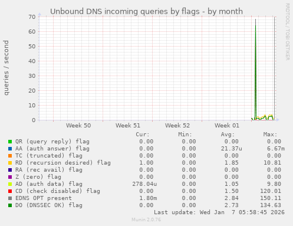Click the EDNS current value 1.80m

tap(148, 198)
